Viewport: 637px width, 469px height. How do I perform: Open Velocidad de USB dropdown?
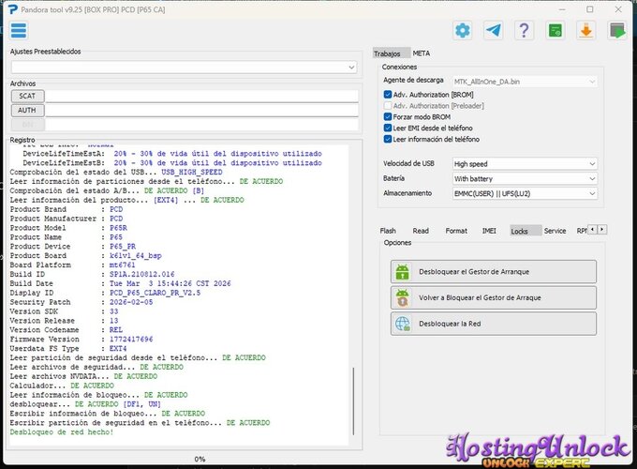(x=525, y=164)
